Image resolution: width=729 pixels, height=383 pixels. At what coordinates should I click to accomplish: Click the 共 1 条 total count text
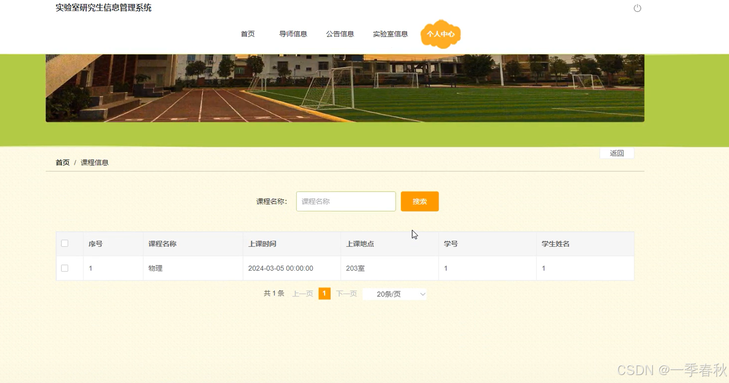(x=274, y=293)
